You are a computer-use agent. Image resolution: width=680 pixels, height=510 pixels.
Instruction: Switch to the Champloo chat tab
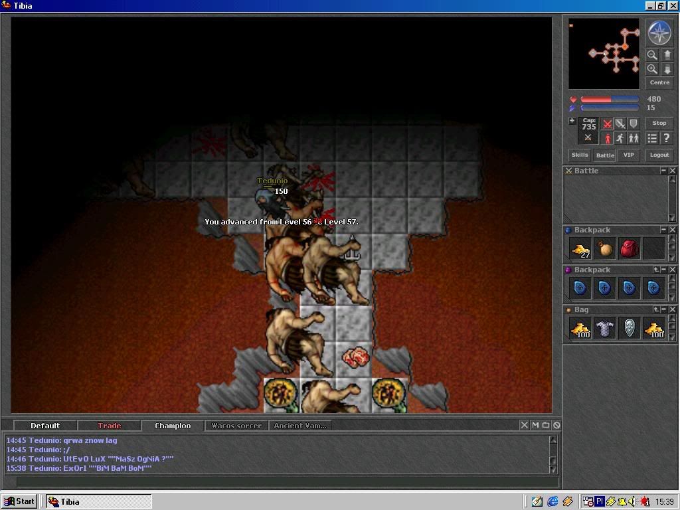pyautogui.click(x=173, y=426)
